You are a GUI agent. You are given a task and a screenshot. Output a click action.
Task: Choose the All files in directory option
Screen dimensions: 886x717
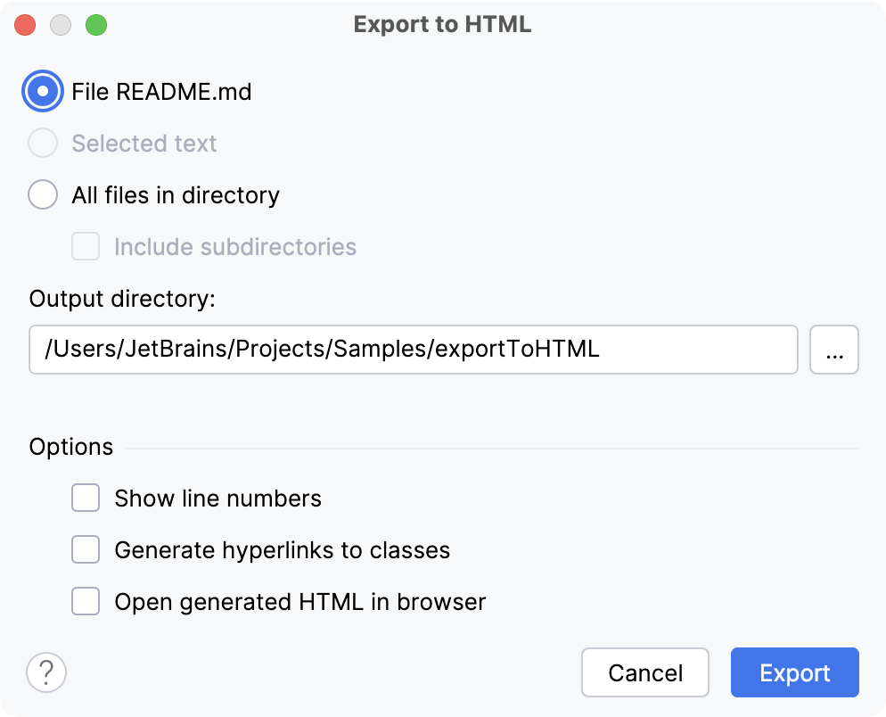[42, 194]
